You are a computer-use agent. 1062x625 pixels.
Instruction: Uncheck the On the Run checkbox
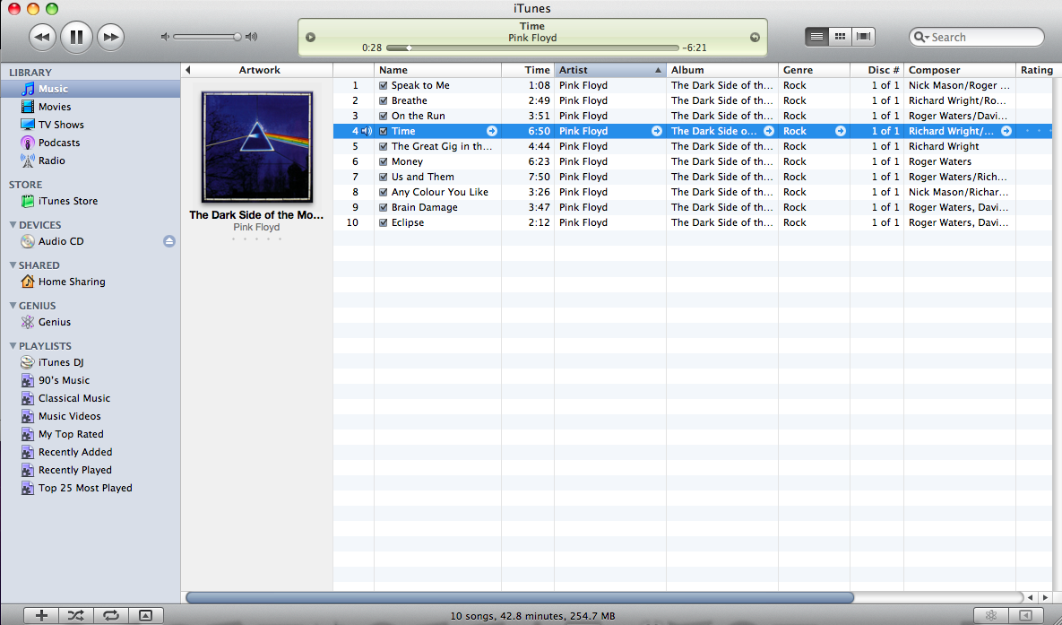384,116
